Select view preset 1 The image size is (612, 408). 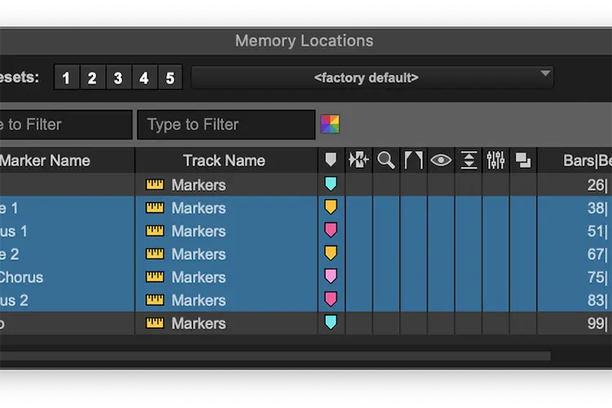point(66,78)
